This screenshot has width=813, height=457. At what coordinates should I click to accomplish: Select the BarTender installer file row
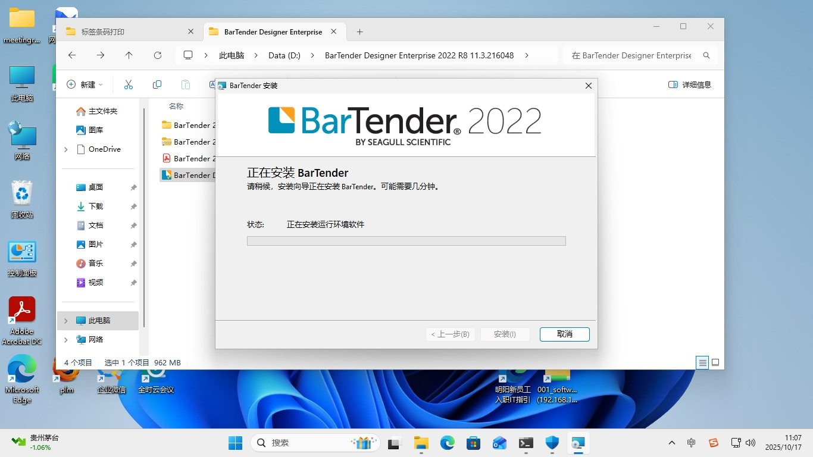187,175
